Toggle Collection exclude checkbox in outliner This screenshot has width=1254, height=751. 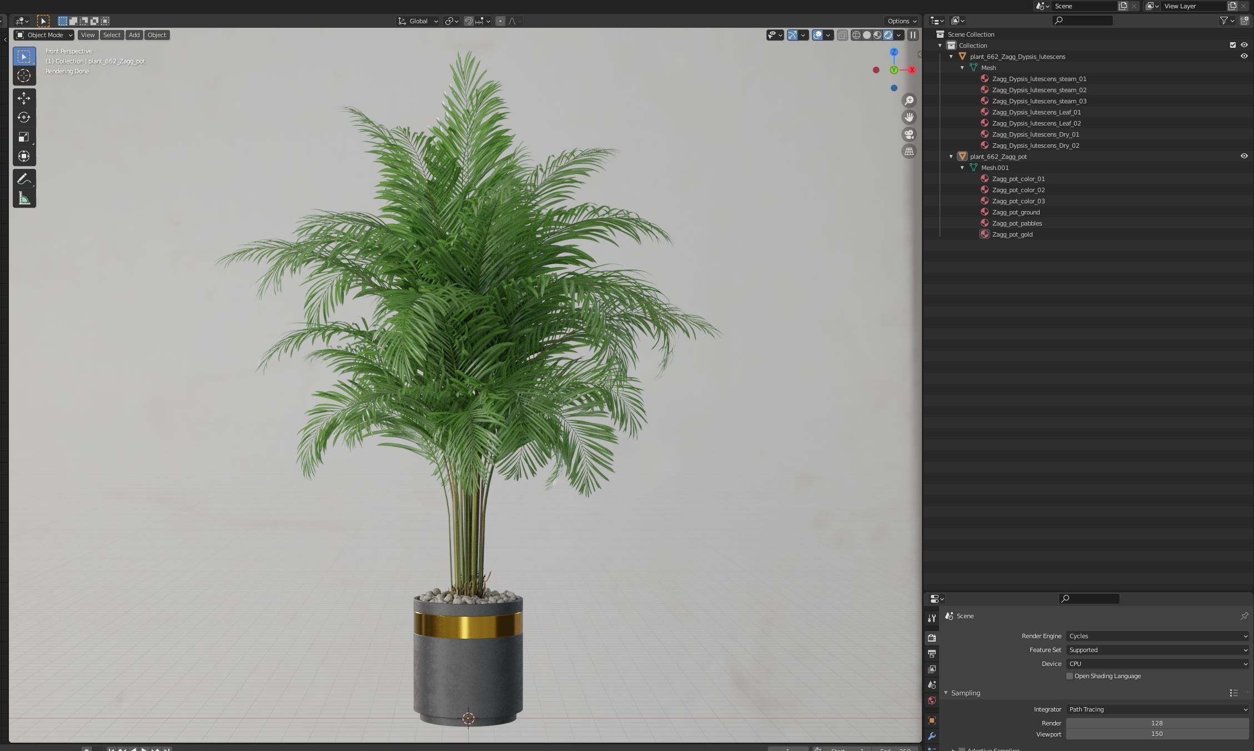[1233, 45]
